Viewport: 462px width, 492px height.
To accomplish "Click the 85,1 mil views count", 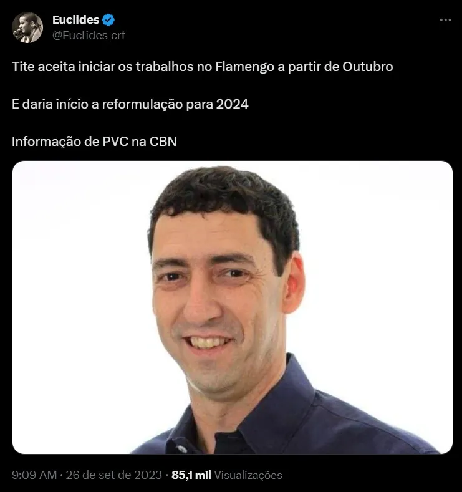I will 191,475.
